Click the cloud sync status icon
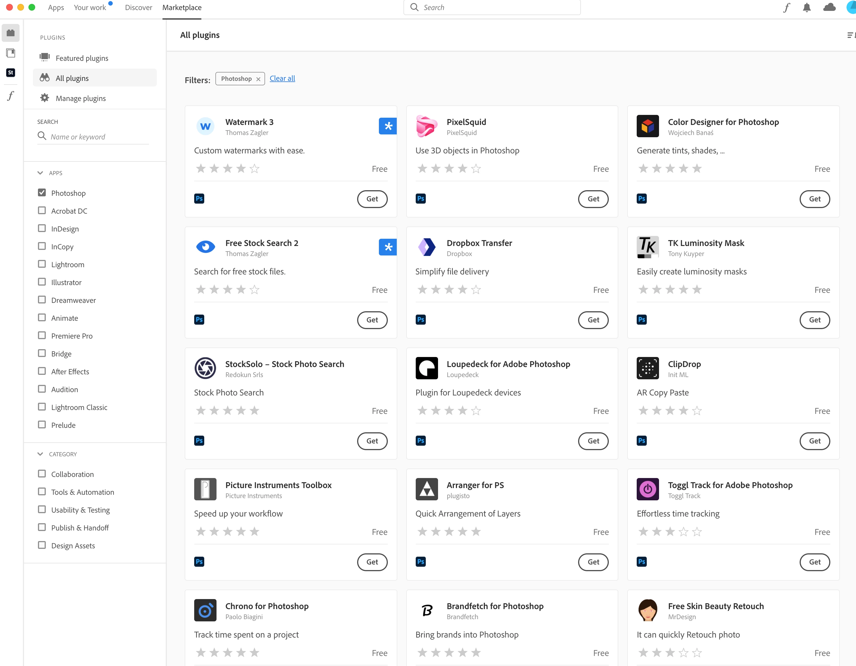The width and height of the screenshot is (856, 666). tap(829, 8)
